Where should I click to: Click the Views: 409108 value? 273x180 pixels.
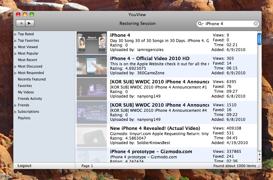tap(234, 128)
